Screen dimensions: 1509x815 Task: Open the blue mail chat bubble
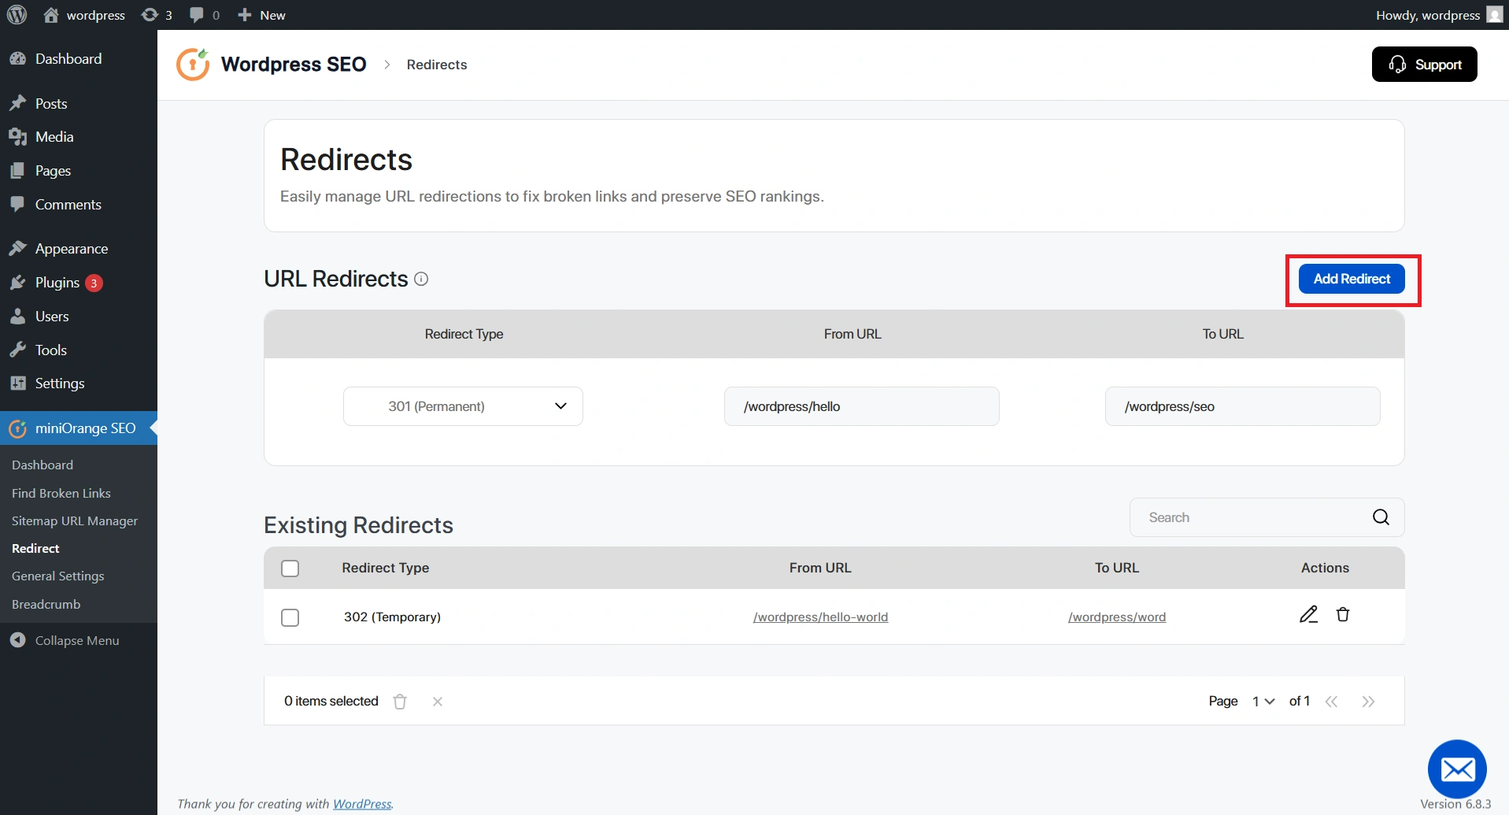point(1457,769)
